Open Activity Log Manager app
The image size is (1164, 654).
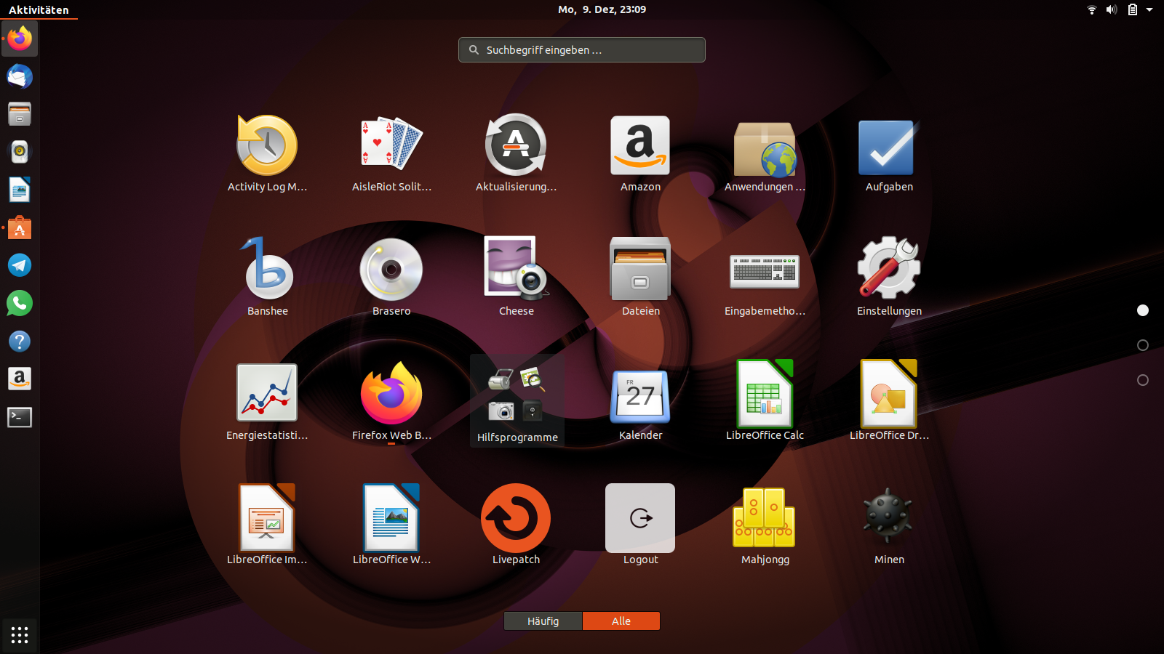pyautogui.click(x=267, y=154)
